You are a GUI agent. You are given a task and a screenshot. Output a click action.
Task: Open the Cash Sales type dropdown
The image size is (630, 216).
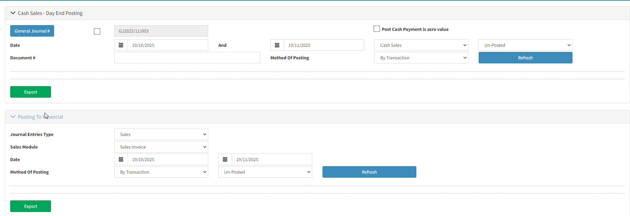click(x=421, y=45)
